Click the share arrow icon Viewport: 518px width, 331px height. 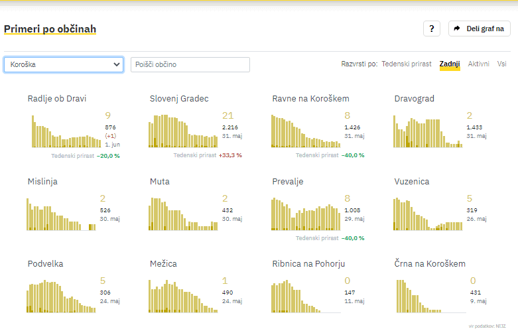[457, 29]
